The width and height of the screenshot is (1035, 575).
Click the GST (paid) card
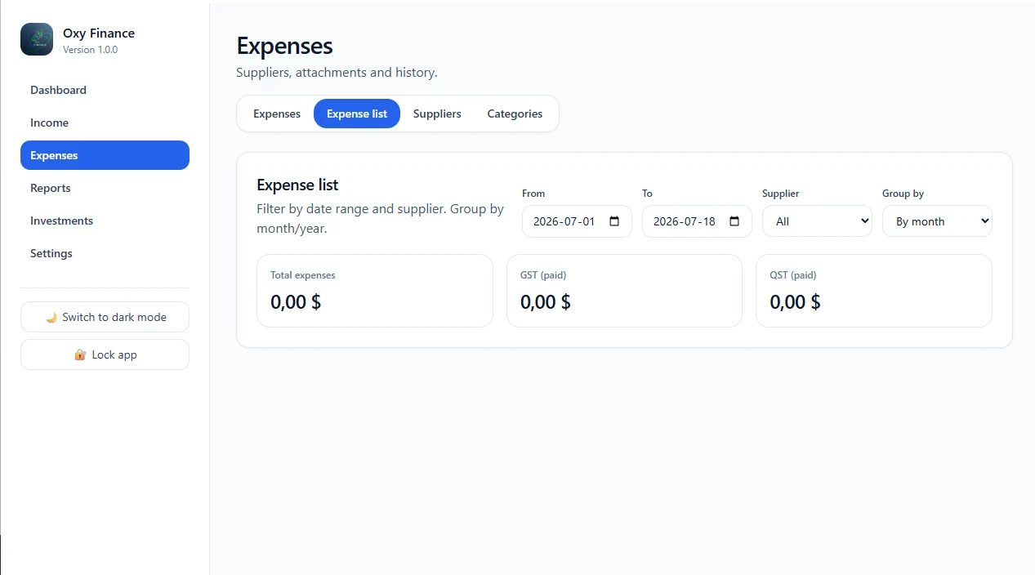coord(624,291)
